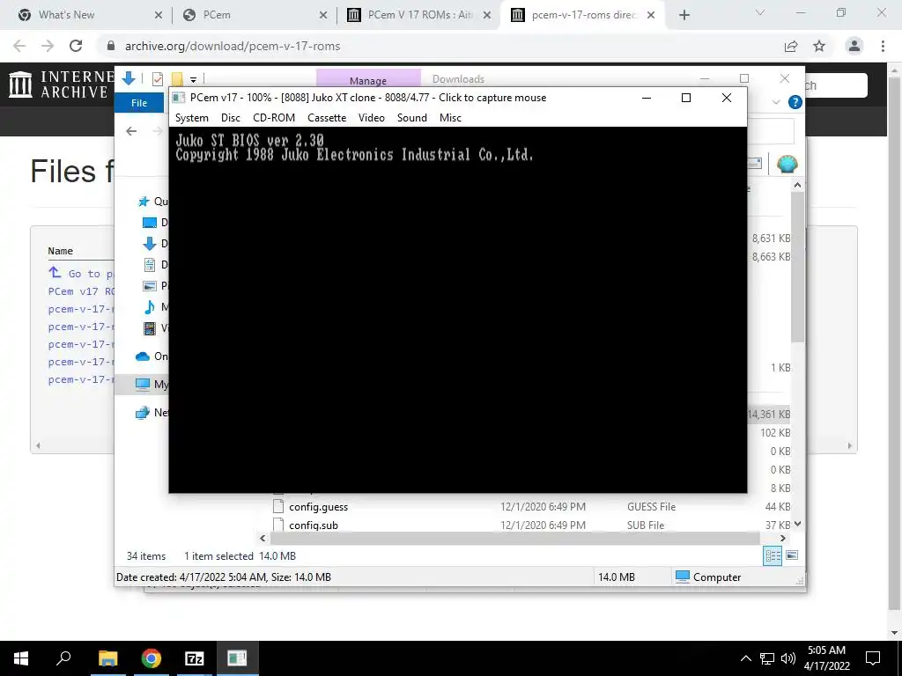Open the Video menu in PCem
Screen dimensions: 902x676
[x=372, y=118]
